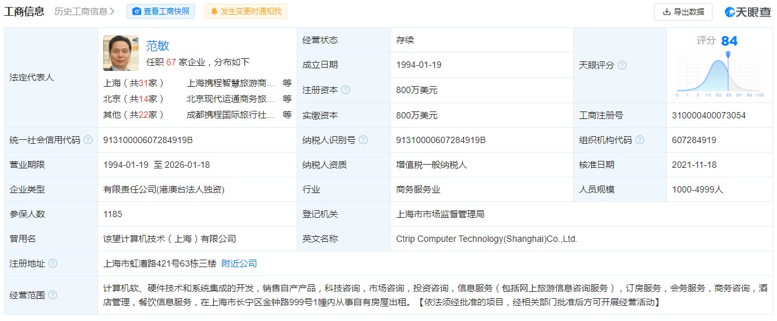Screen dimensions: 777x321
Task: Click English name Ctrip Computer Technology
Action: coord(487,239)
